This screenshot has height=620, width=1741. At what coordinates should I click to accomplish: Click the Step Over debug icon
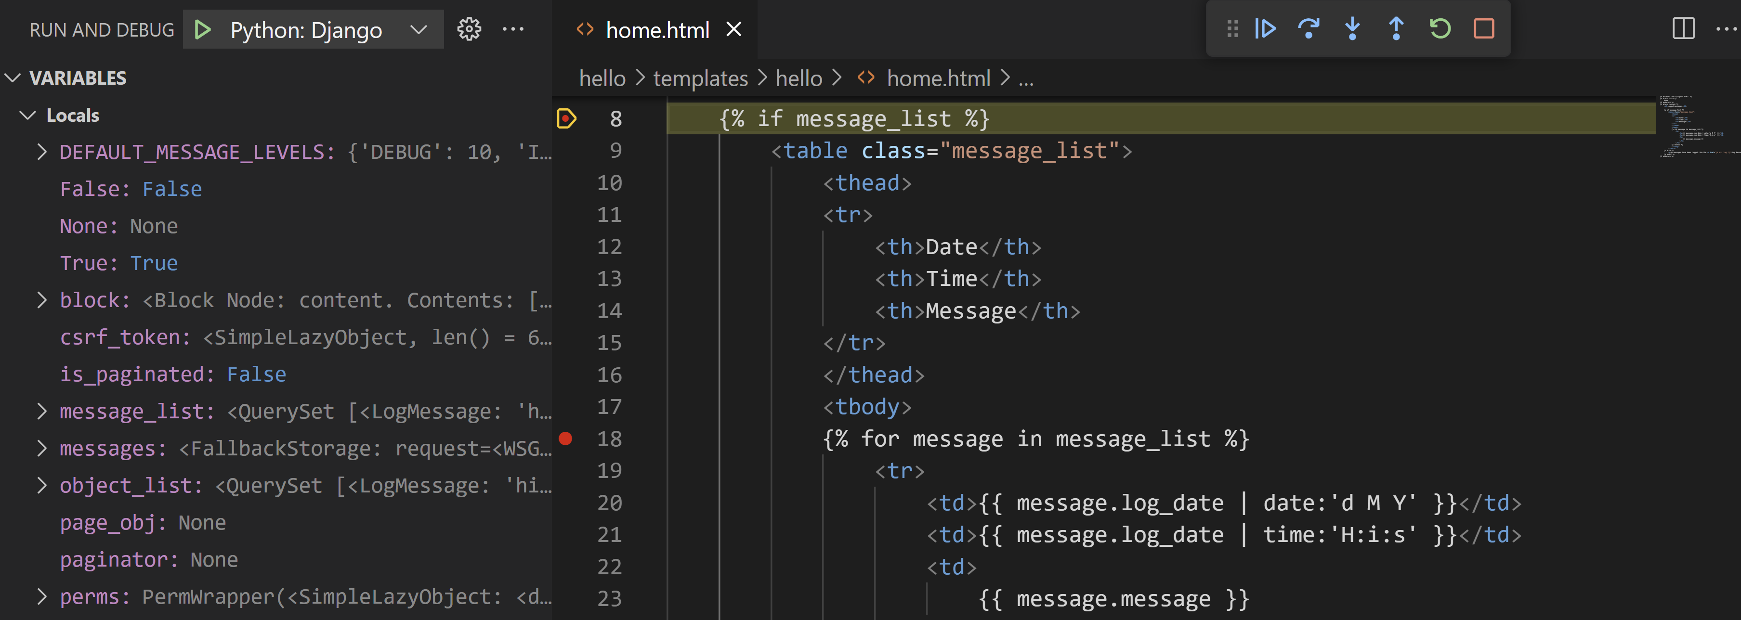(x=1309, y=28)
